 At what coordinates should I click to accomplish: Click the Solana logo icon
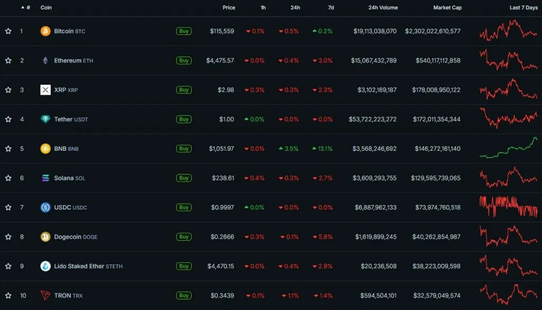[x=46, y=178]
